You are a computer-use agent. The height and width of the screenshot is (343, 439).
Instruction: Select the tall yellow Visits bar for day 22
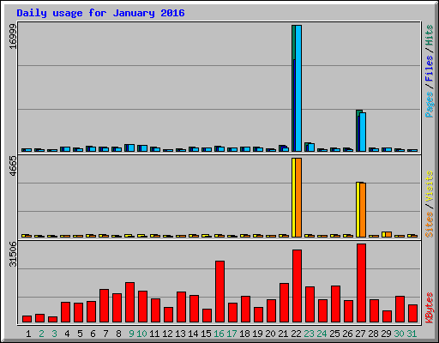click(293, 197)
